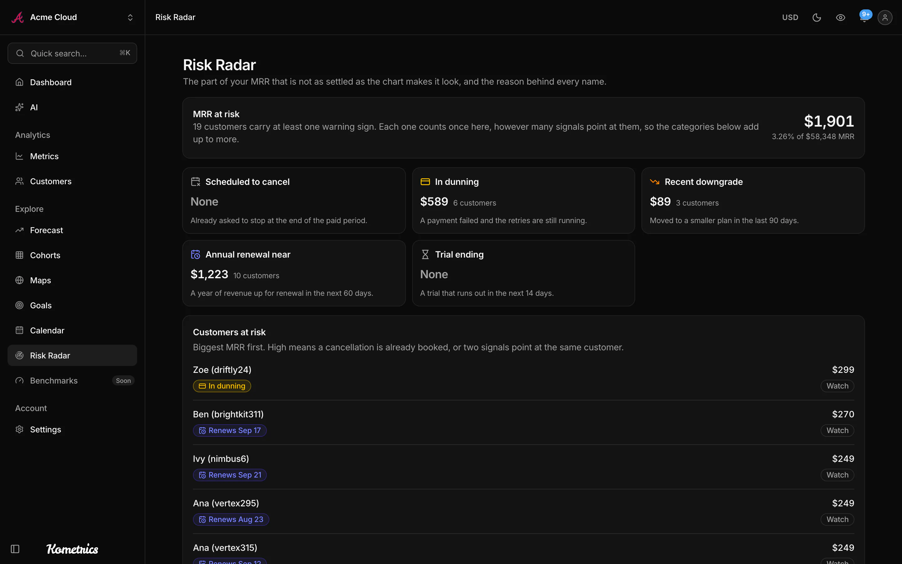
Task: Click Watch badge for Ivy (nimbus6)
Action: 837,475
